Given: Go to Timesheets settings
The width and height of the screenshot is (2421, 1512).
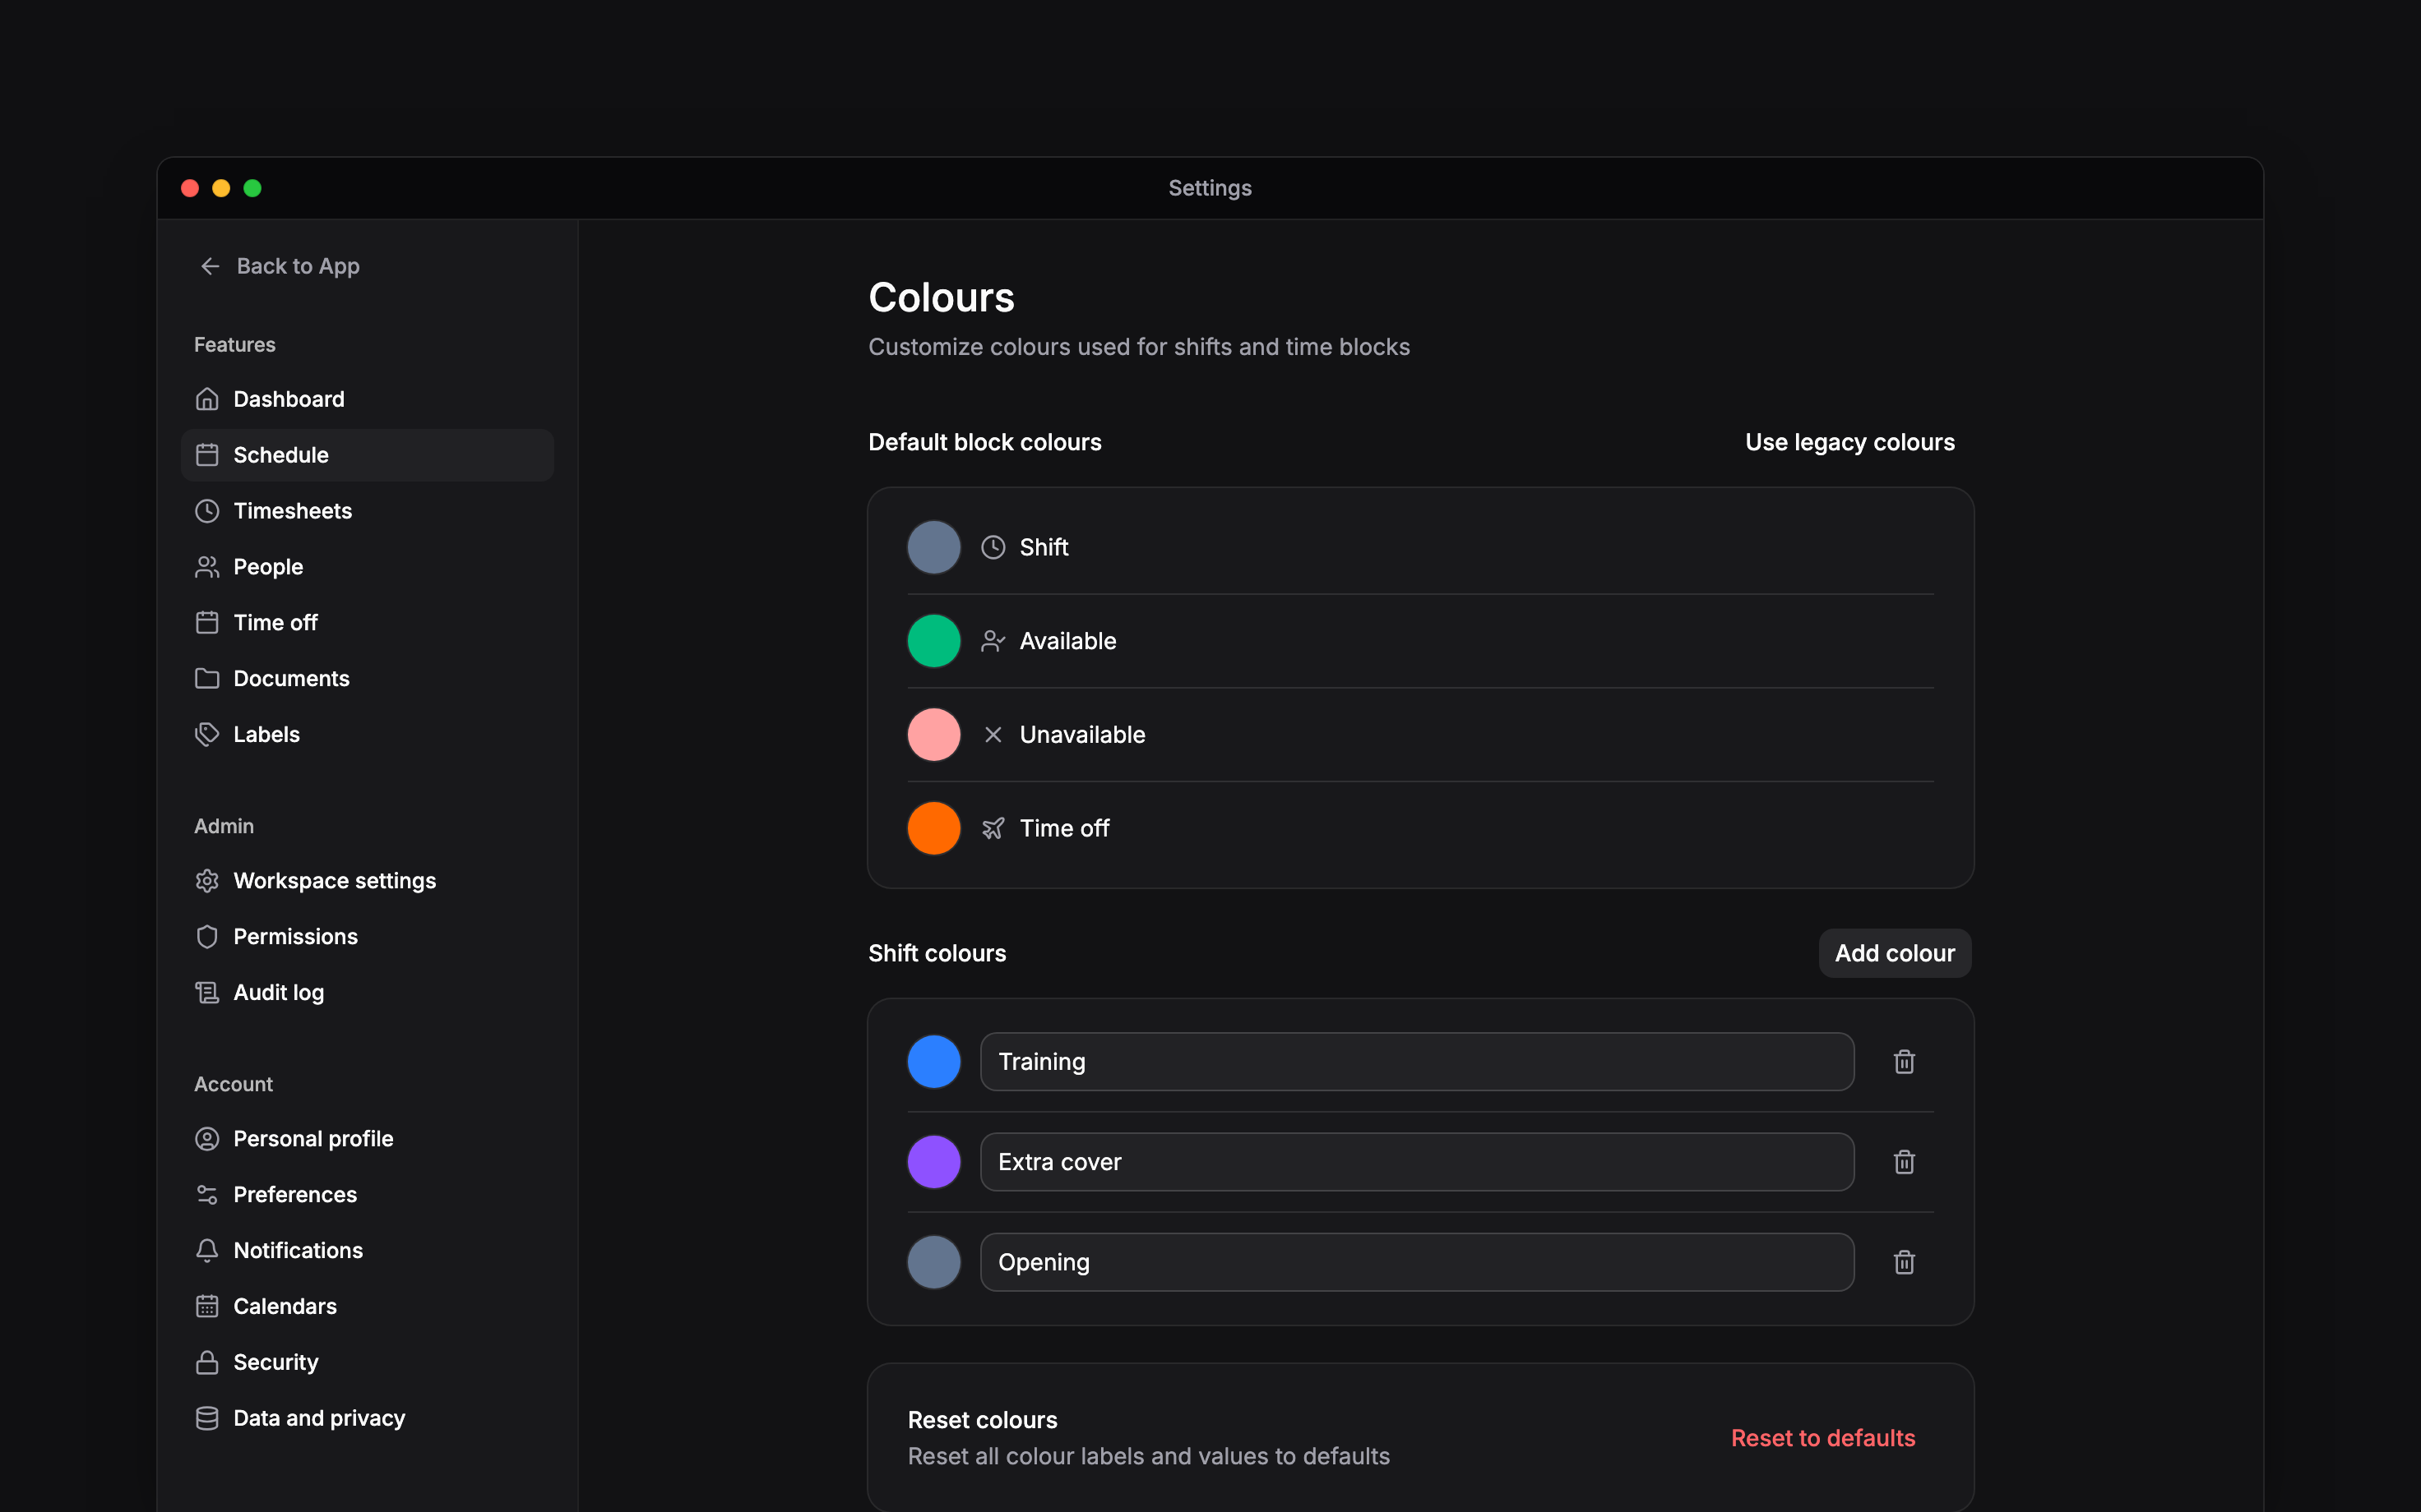Looking at the screenshot, I should coord(367,511).
